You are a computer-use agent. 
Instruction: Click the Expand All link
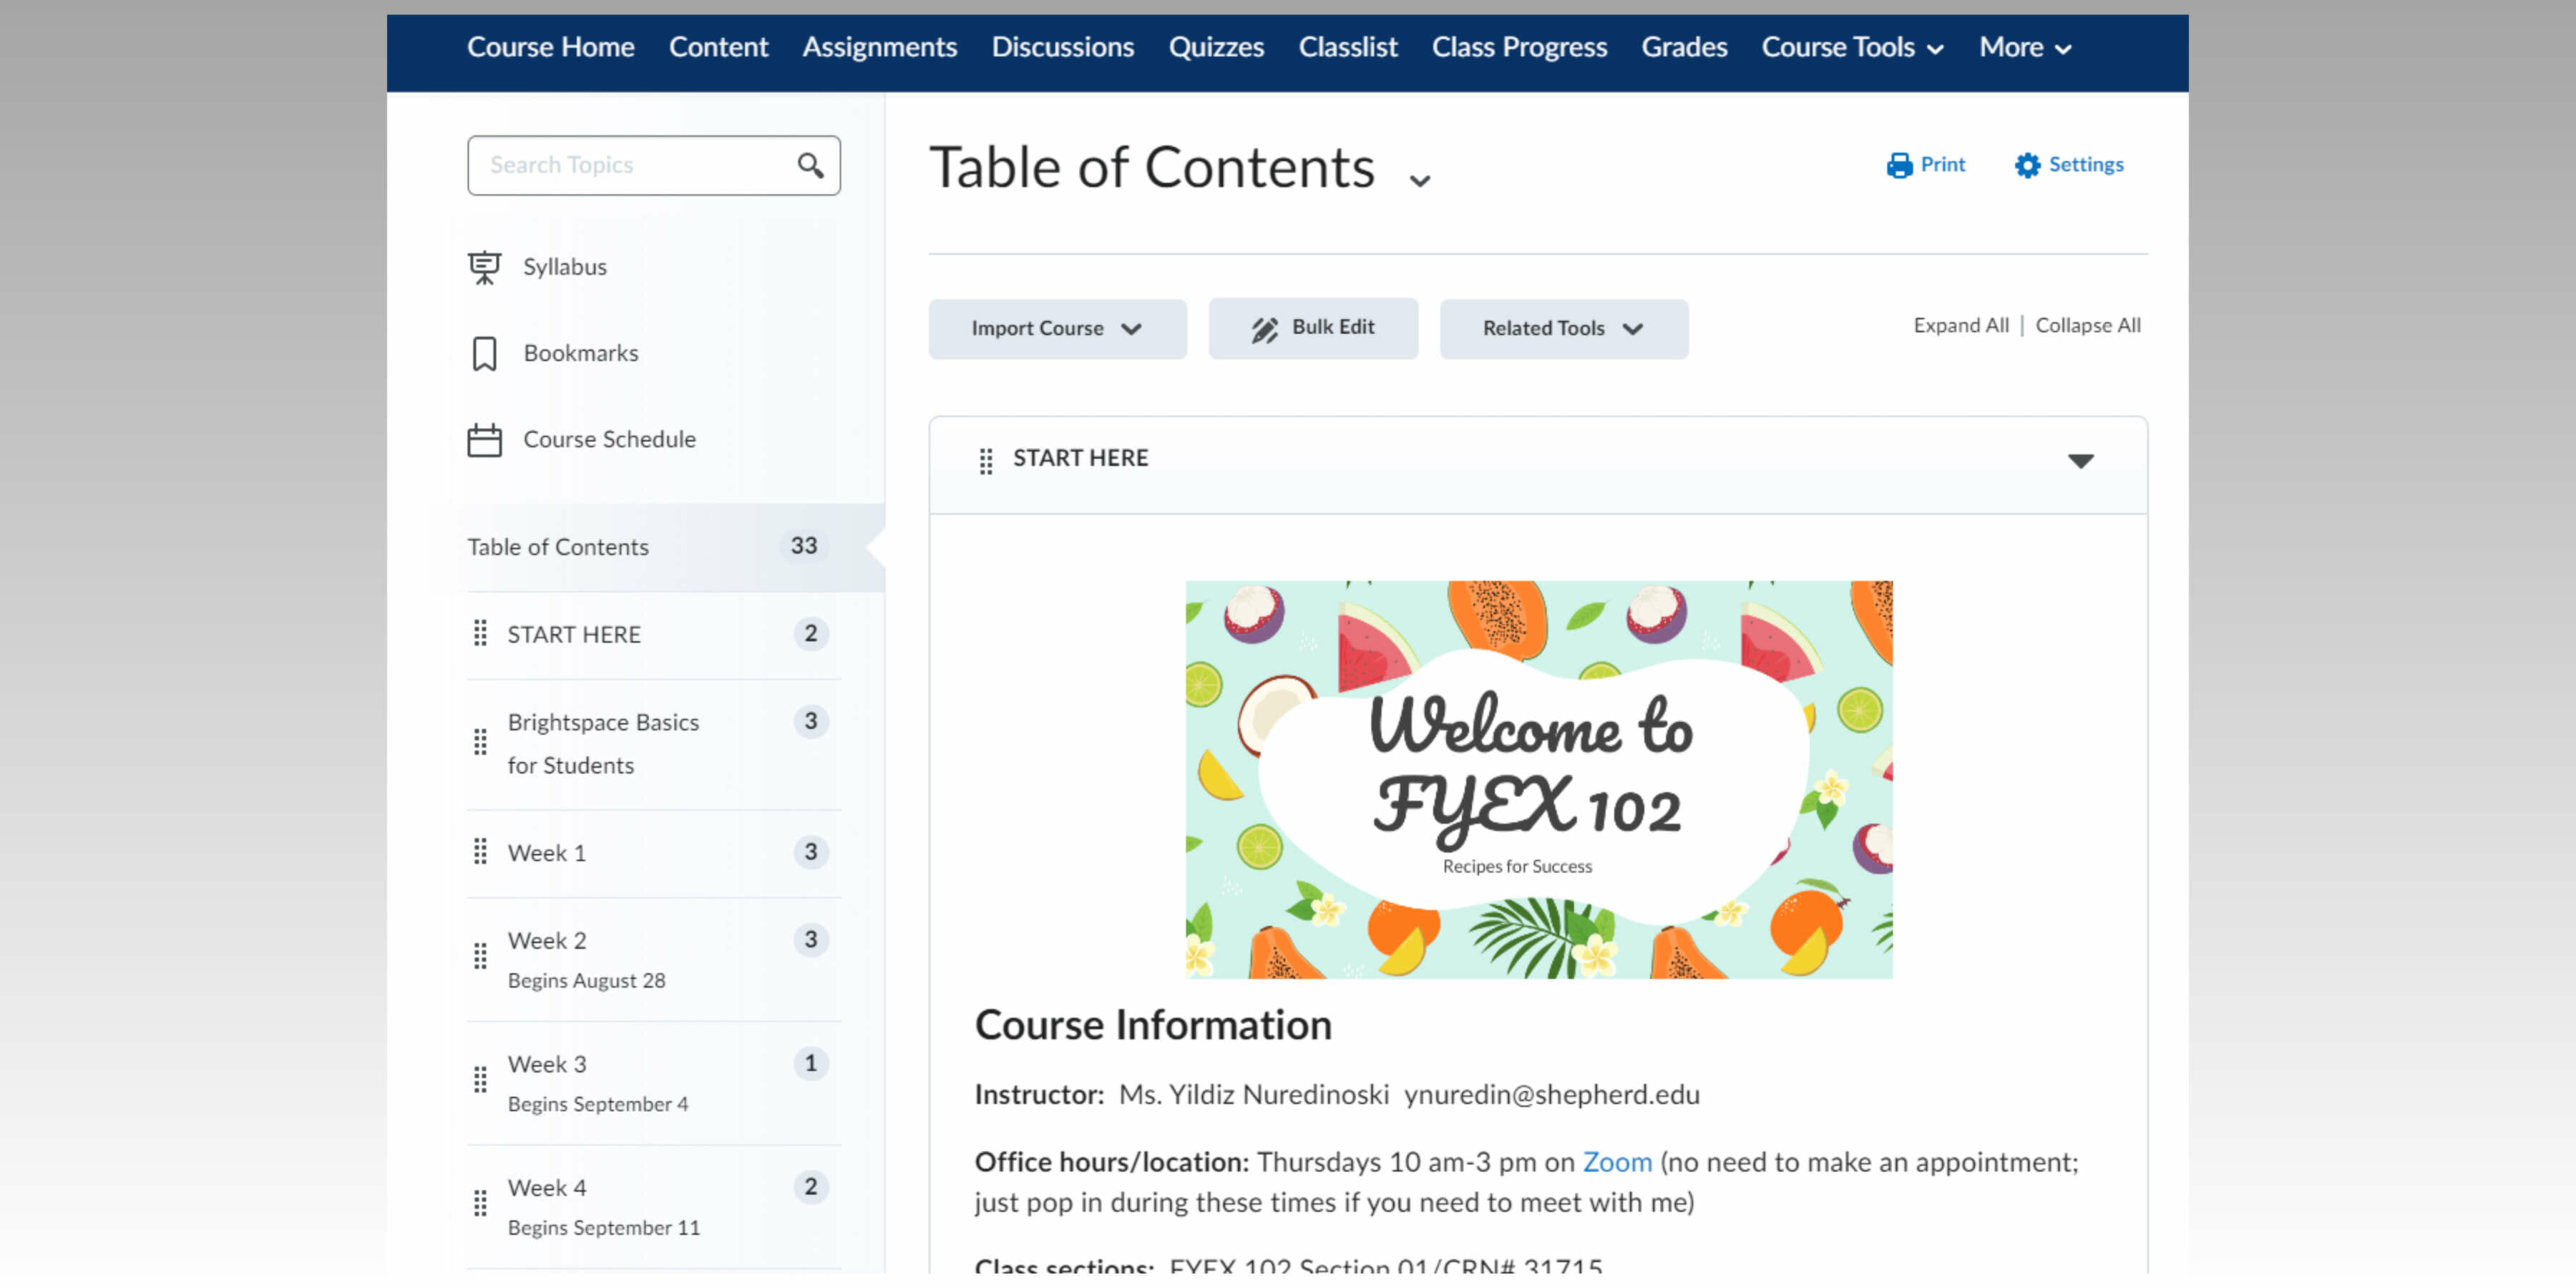[x=1960, y=326]
